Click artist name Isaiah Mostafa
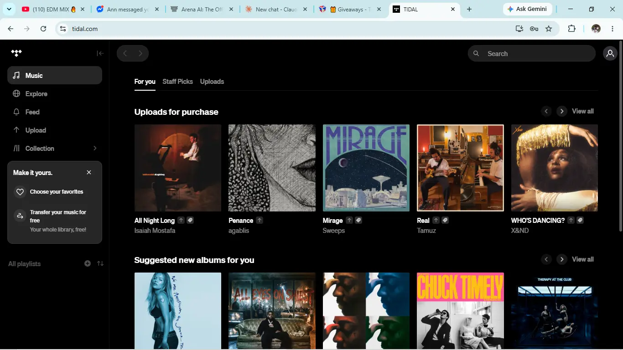623x350 pixels. point(155,231)
